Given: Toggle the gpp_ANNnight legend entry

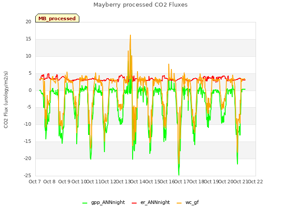Looking at the screenshot, I should coord(104,202).
